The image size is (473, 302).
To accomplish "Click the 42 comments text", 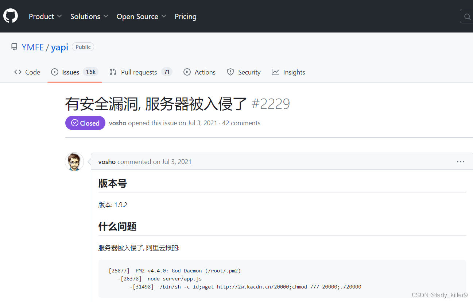I will point(241,123).
